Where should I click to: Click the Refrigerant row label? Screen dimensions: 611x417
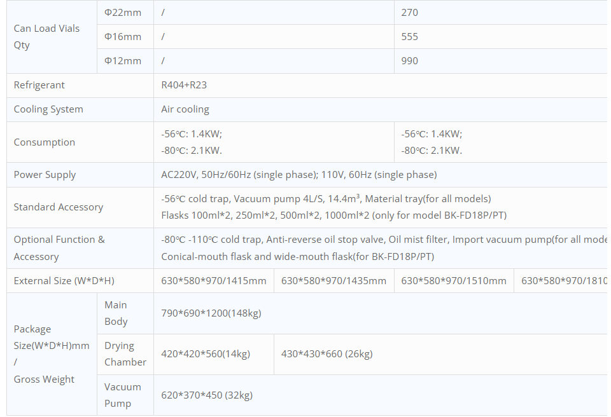pyautogui.click(x=39, y=85)
